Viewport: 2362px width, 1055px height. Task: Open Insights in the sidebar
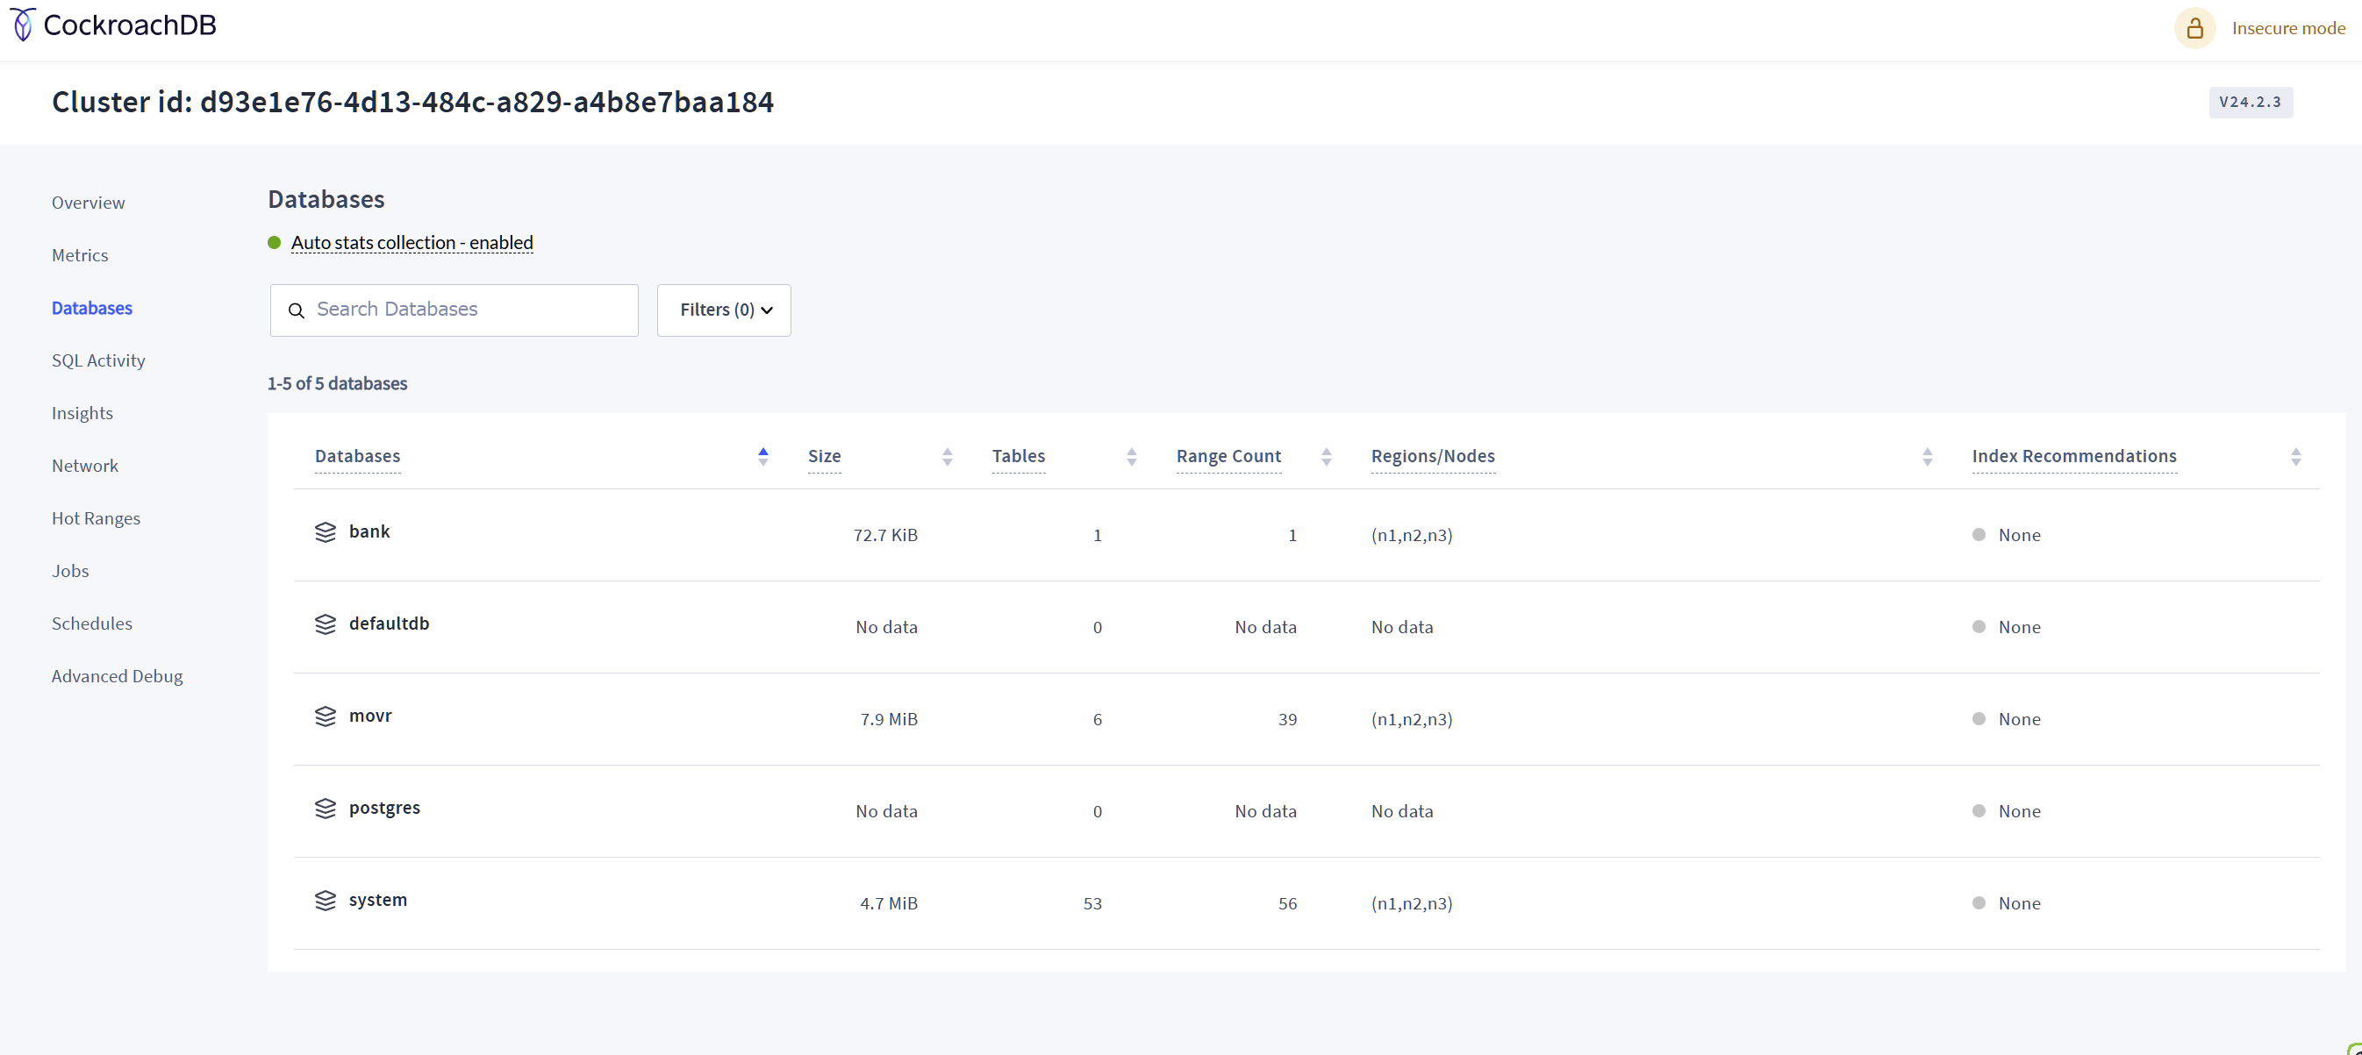point(82,413)
